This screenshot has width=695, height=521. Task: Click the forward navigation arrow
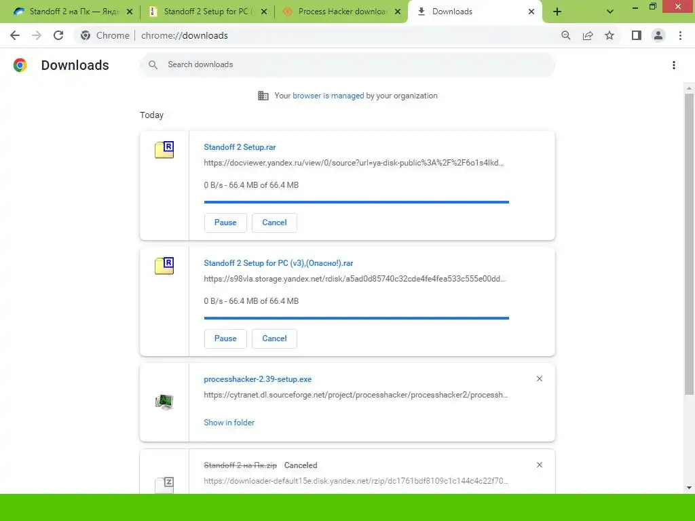(x=37, y=35)
